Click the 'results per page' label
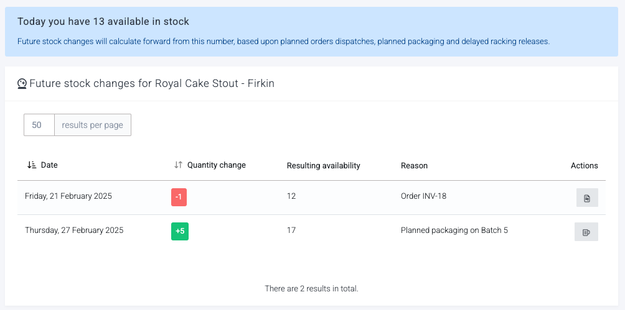Viewport: 625px width, 310px height. [x=93, y=125]
